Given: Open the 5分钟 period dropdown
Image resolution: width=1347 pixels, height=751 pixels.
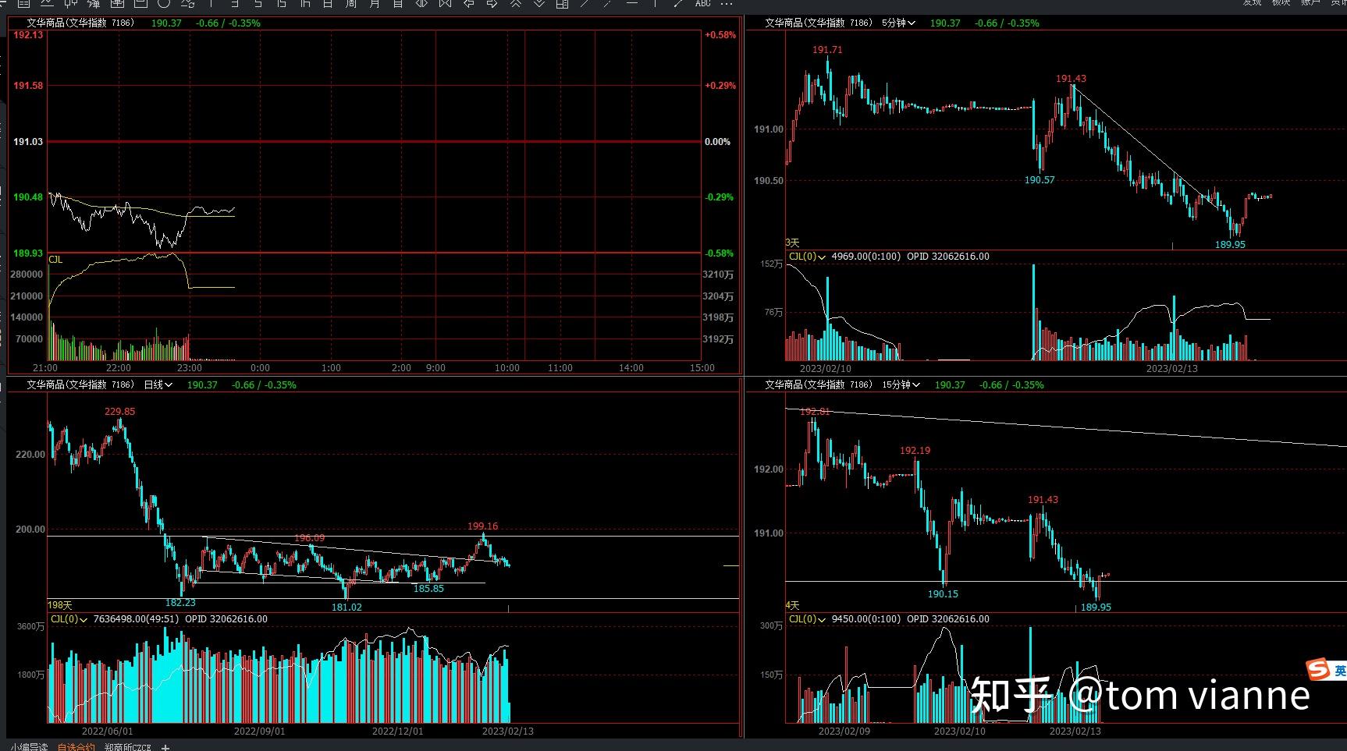Looking at the screenshot, I should (898, 23).
